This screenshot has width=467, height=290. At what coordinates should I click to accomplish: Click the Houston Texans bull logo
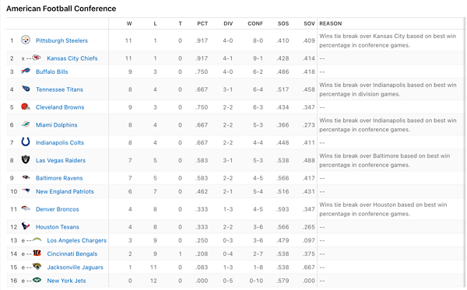click(26, 226)
